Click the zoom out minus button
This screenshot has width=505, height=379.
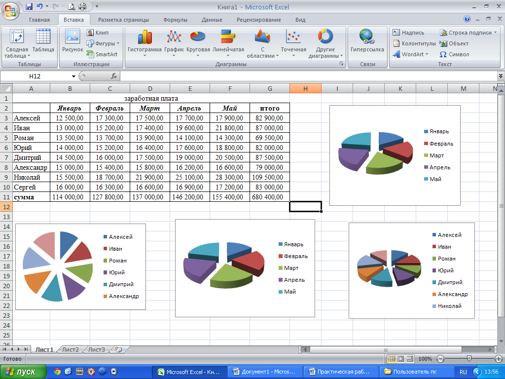440,359
